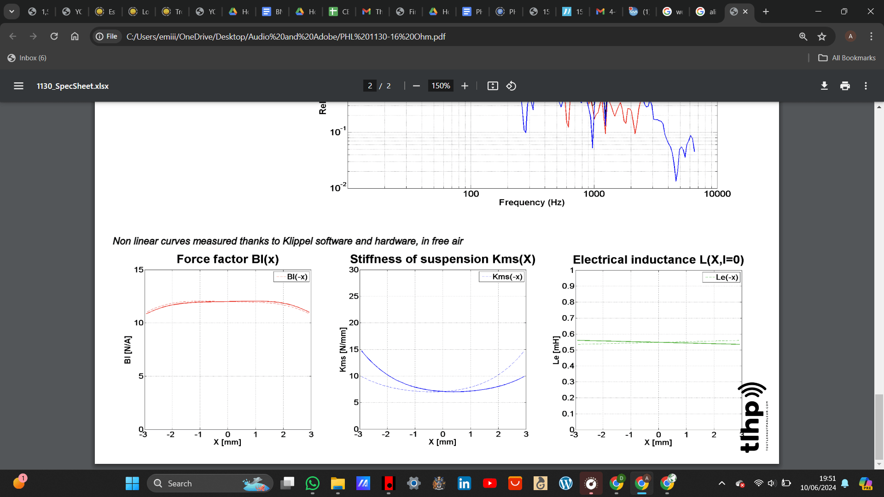Zoom out of the PDF
This screenshot has height=497, width=884.
[416, 86]
